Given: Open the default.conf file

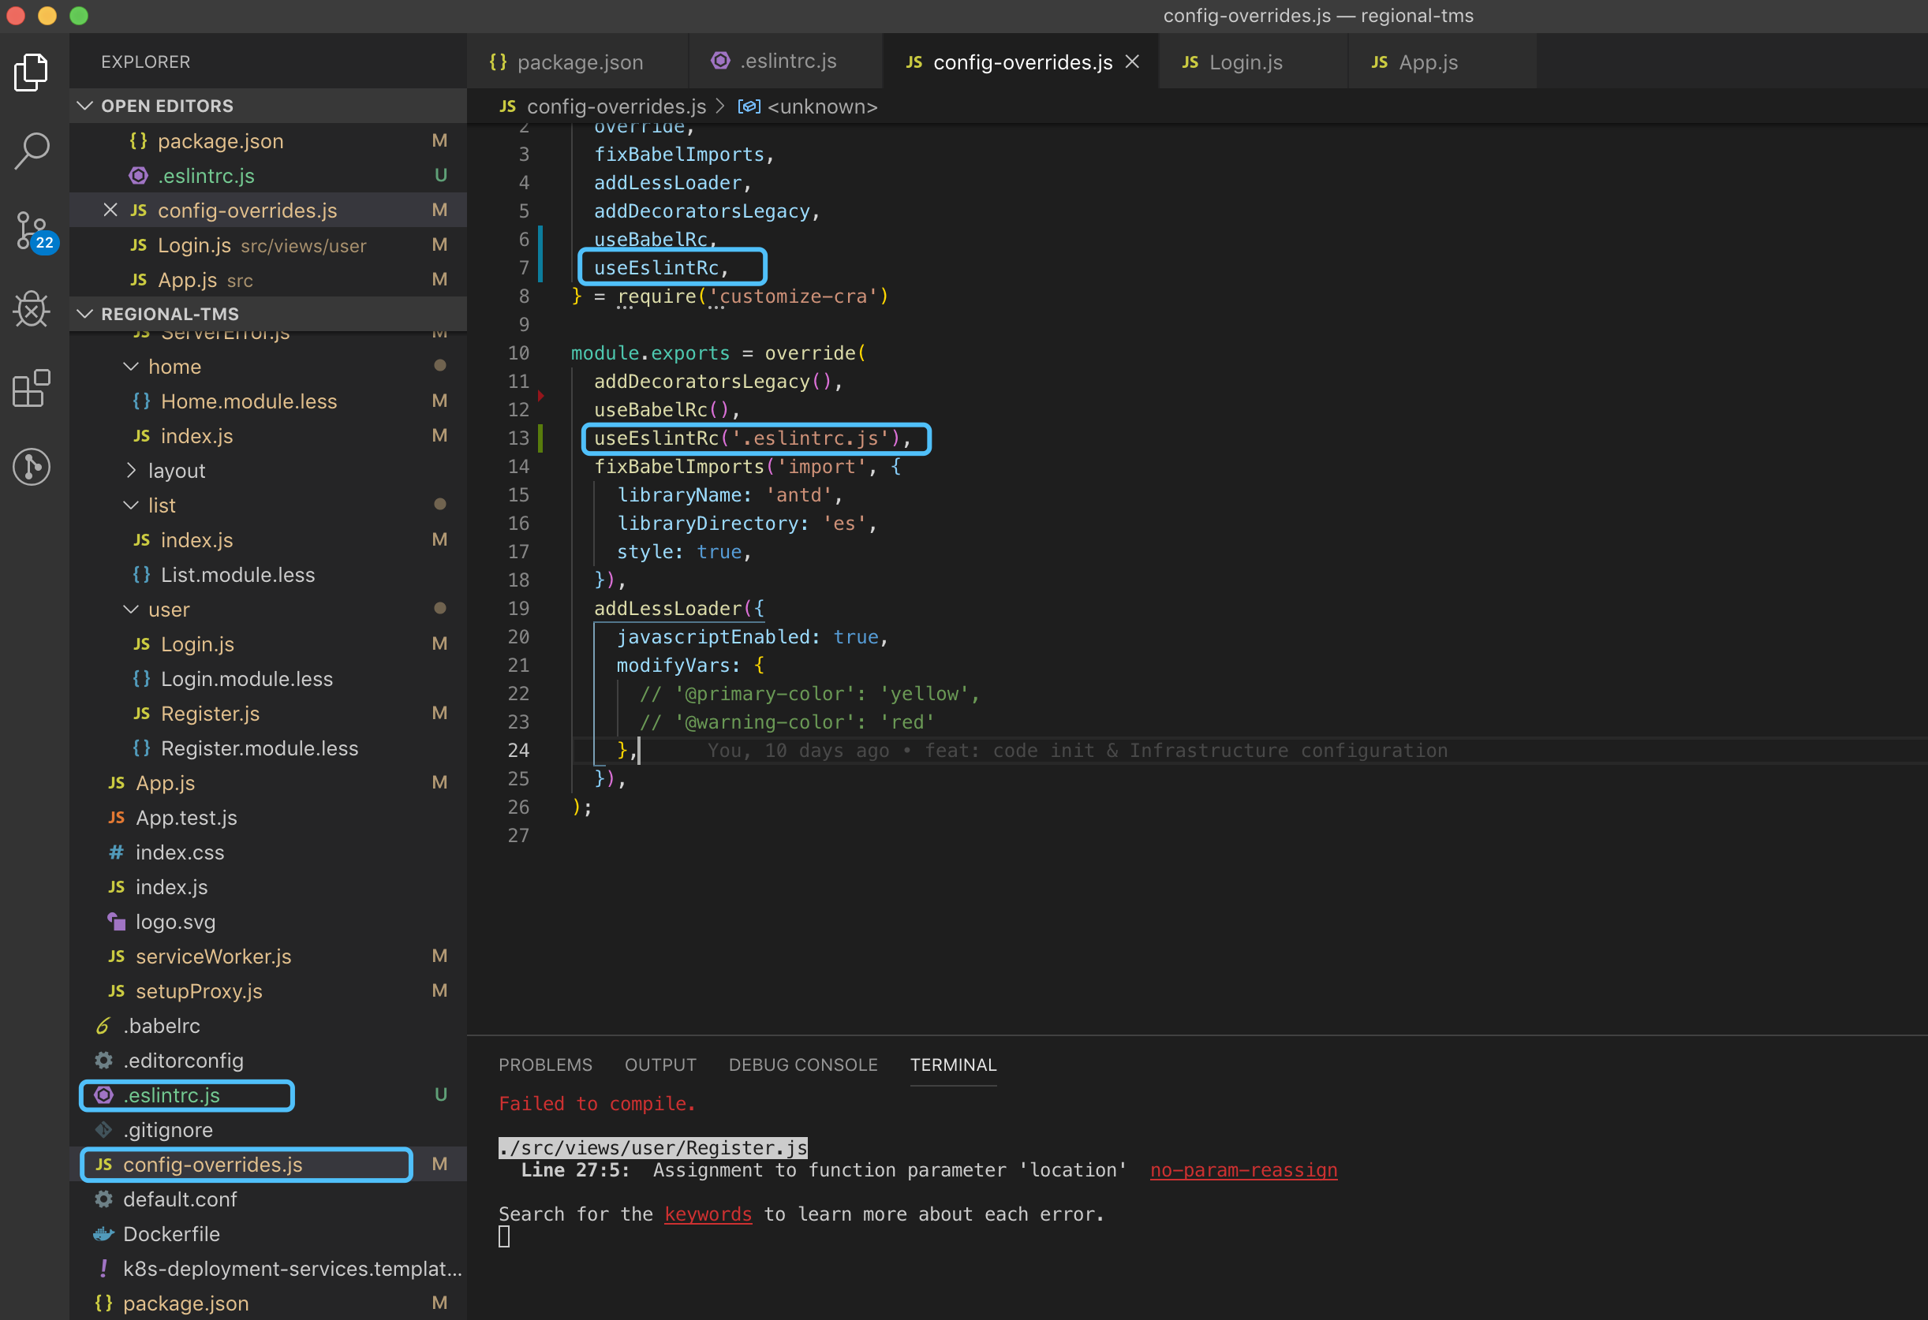Looking at the screenshot, I should [x=268, y=1200].
